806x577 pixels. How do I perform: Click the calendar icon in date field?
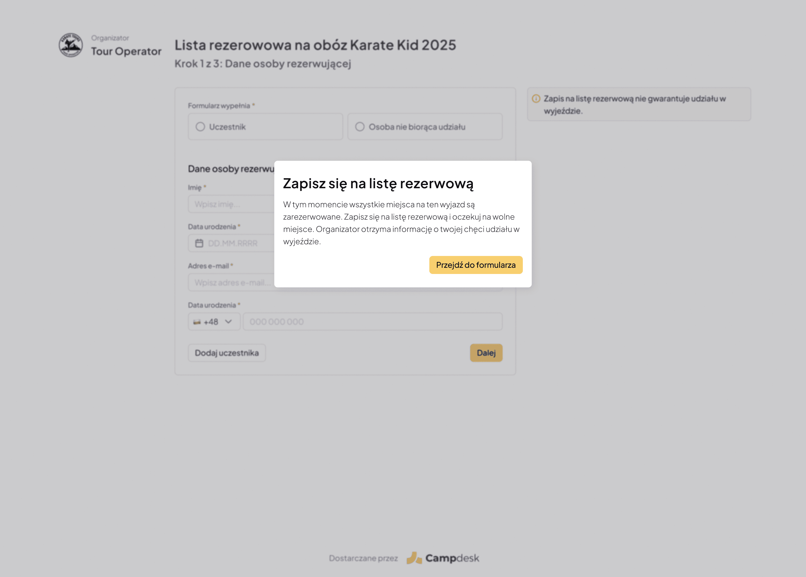(199, 243)
